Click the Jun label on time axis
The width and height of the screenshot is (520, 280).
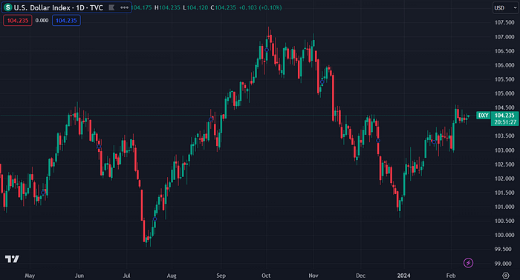(79, 276)
